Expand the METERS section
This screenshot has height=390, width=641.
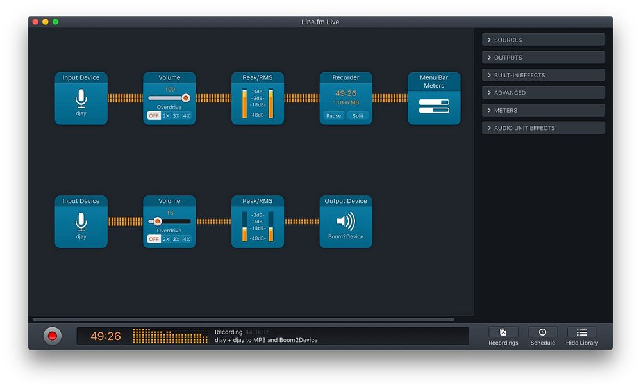coord(544,110)
